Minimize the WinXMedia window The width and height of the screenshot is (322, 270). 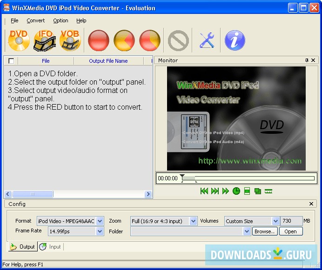click(x=292, y=8)
